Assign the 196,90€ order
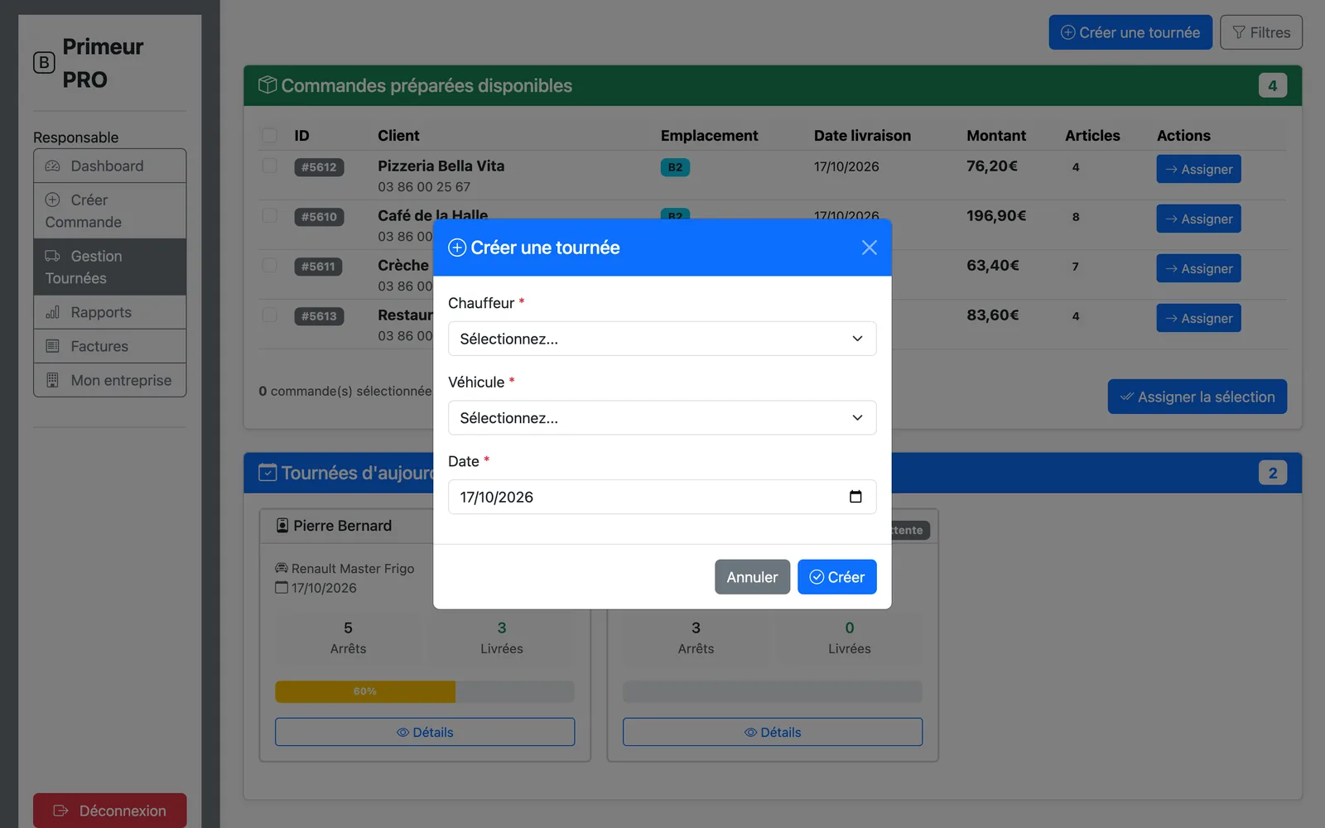This screenshot has width=1325, height=828. coord(1198,219)
